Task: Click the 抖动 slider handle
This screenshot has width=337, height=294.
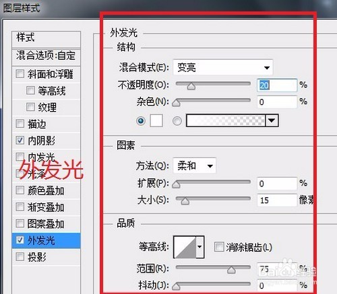Action: [x=176, y=286]
